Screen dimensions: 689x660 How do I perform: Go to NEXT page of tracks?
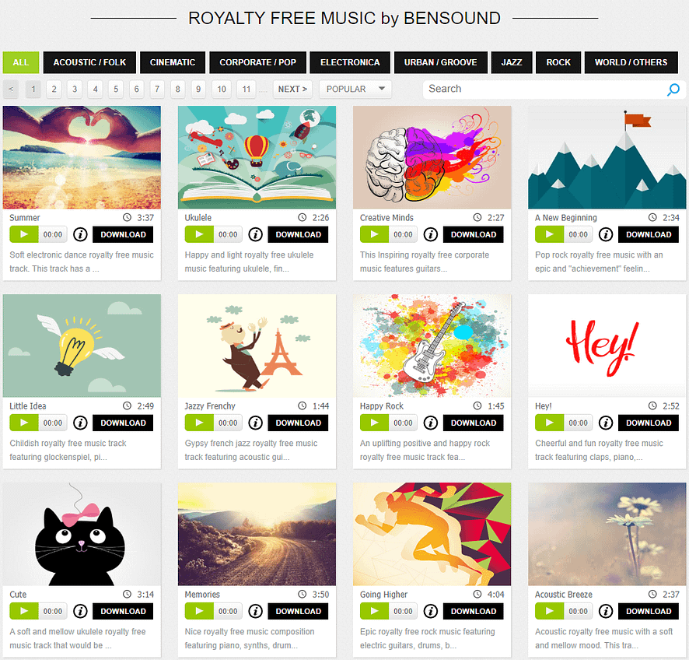coord(292,90)
